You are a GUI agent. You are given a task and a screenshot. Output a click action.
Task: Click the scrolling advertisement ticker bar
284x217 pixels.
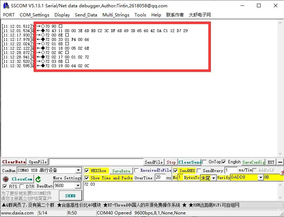142,205
